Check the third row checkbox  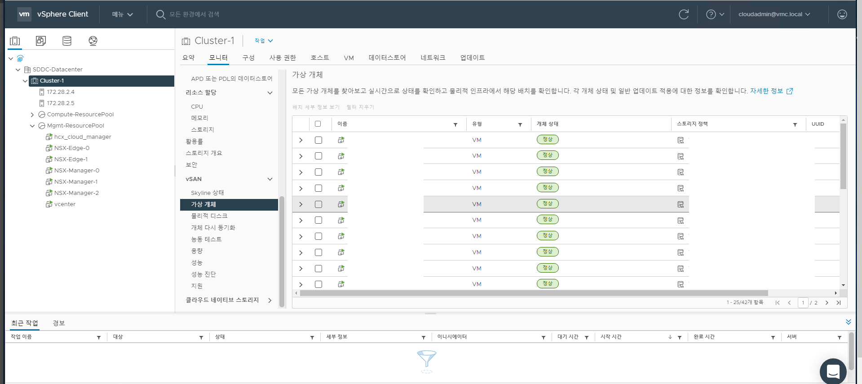(318, 172)
